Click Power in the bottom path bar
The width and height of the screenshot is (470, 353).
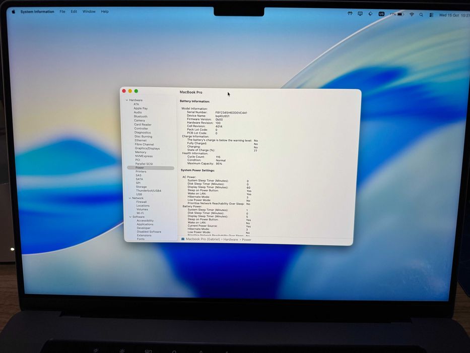point(246,240)
